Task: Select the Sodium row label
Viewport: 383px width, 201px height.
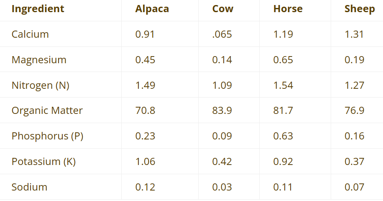Action: tap(29, 187)
